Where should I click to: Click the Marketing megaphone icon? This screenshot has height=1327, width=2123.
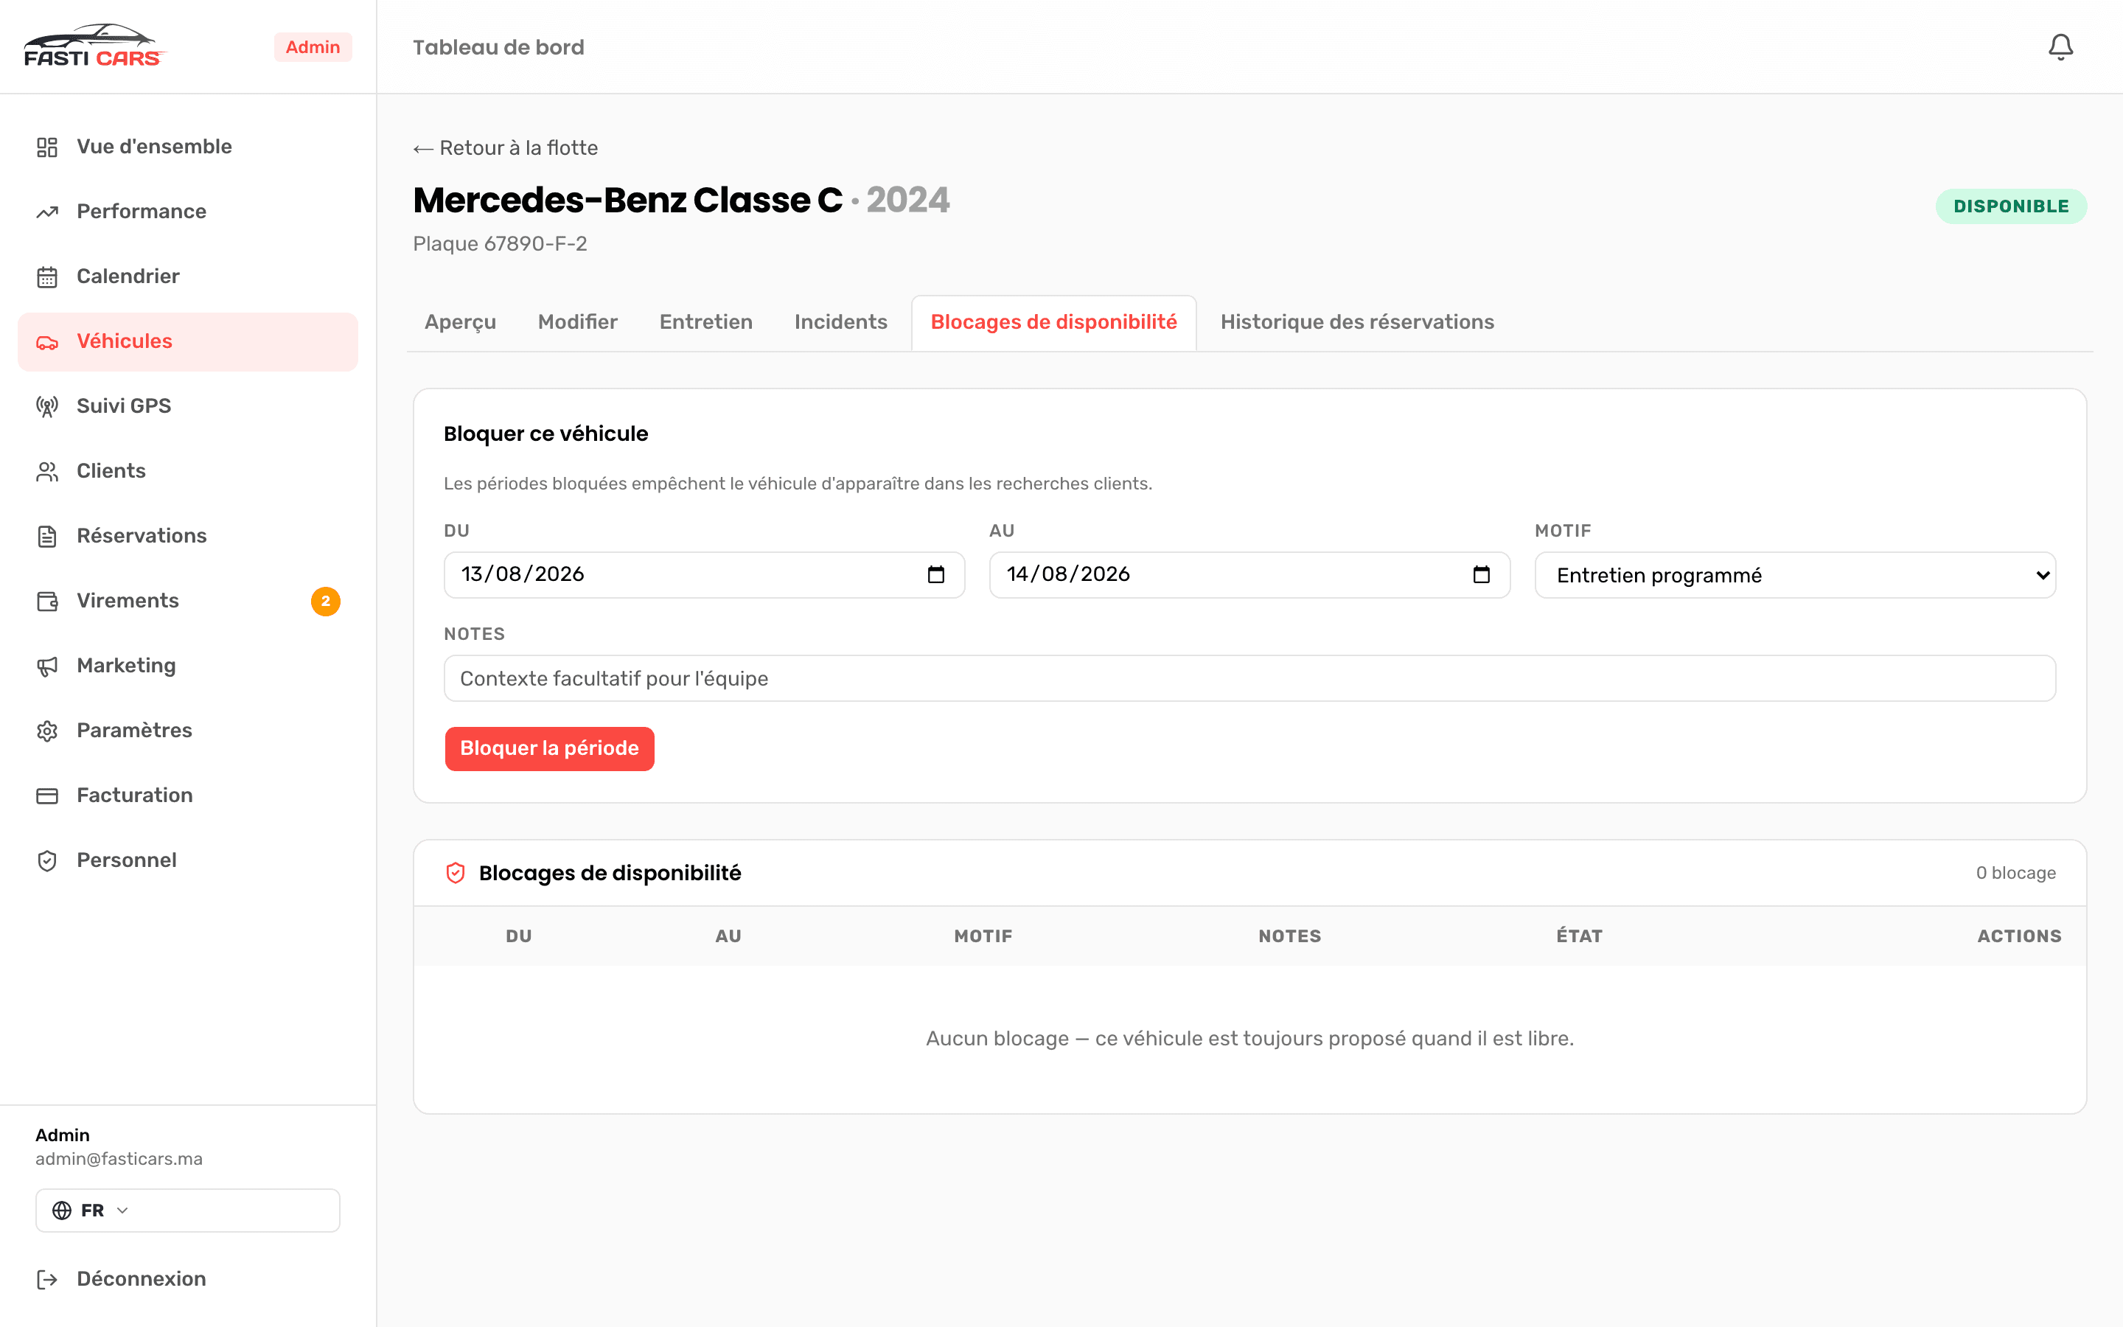47,666
